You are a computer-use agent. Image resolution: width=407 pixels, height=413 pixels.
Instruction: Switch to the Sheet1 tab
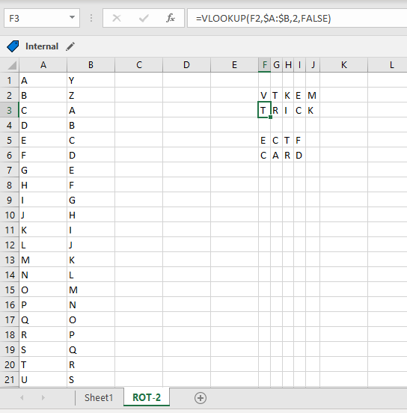(x=99, y=398)
